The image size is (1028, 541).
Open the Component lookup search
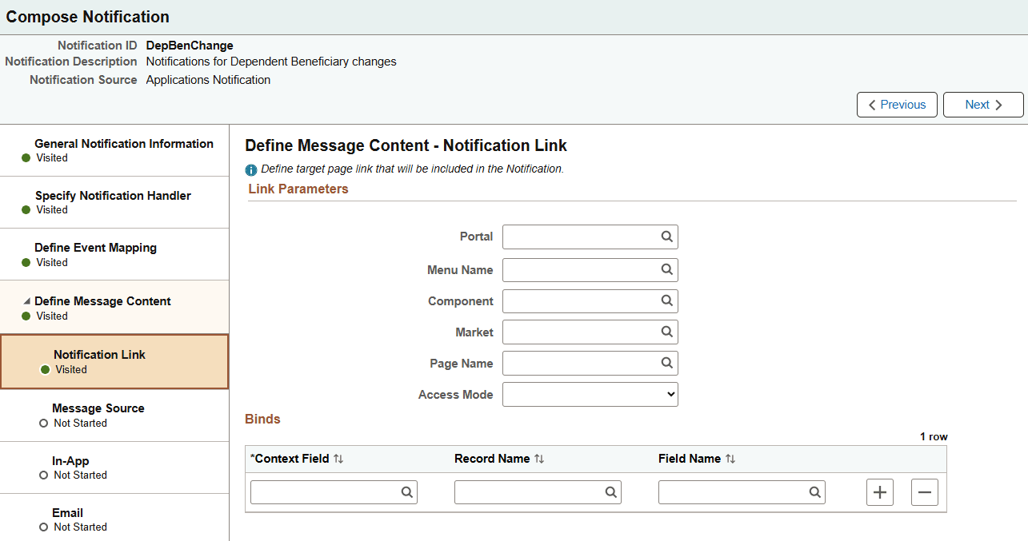click(666, 300)
